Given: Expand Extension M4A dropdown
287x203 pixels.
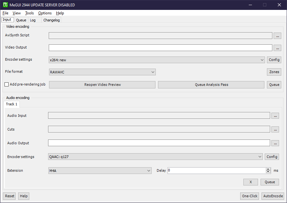Looking at the screenshot, I should (x=100, y=171).
